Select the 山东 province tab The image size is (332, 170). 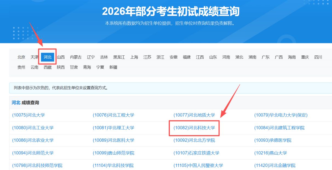tap(213, 57)
